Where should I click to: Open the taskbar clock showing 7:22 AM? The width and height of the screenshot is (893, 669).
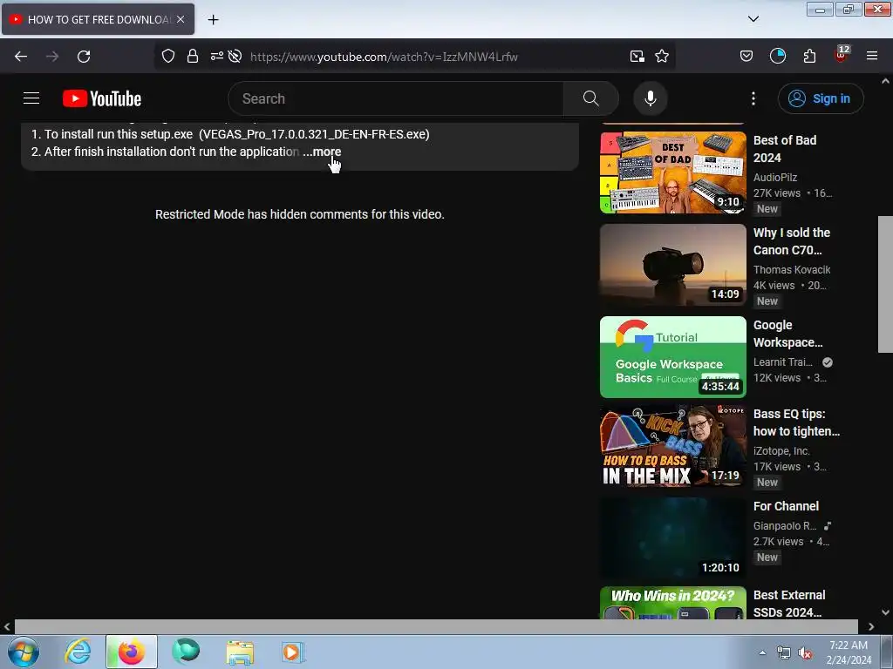coord(849,652)
